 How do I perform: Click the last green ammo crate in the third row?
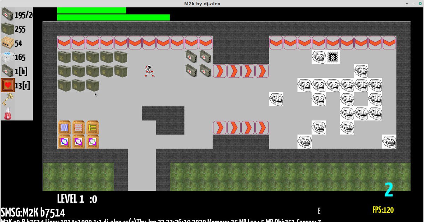(x=93, y=85)
